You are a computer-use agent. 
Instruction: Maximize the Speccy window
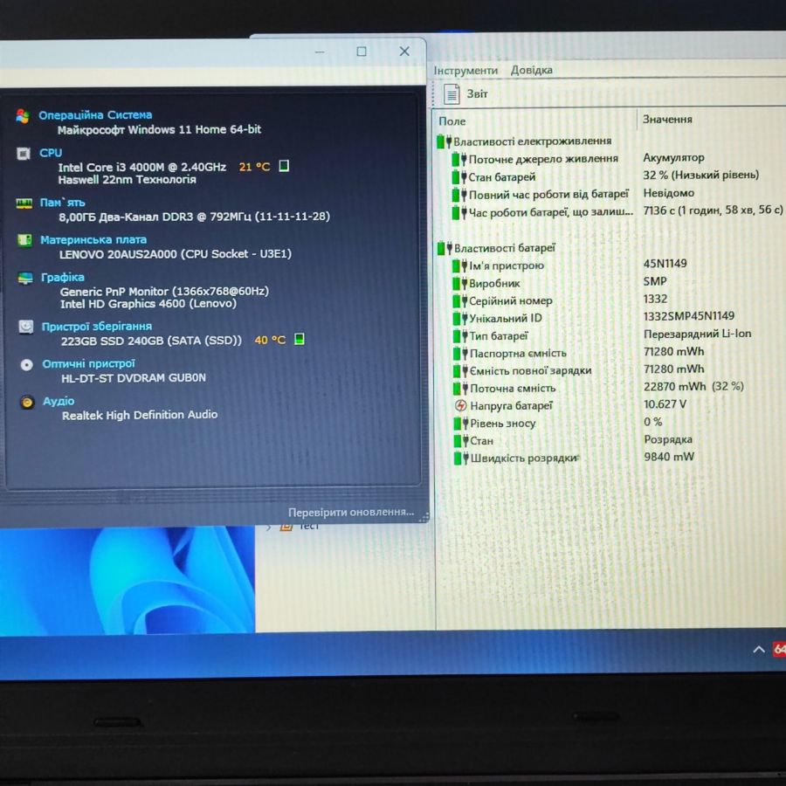tap(362, 52)
